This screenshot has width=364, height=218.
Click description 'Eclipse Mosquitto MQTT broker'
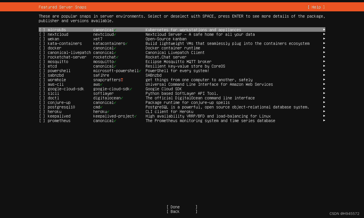pos(179,62)
